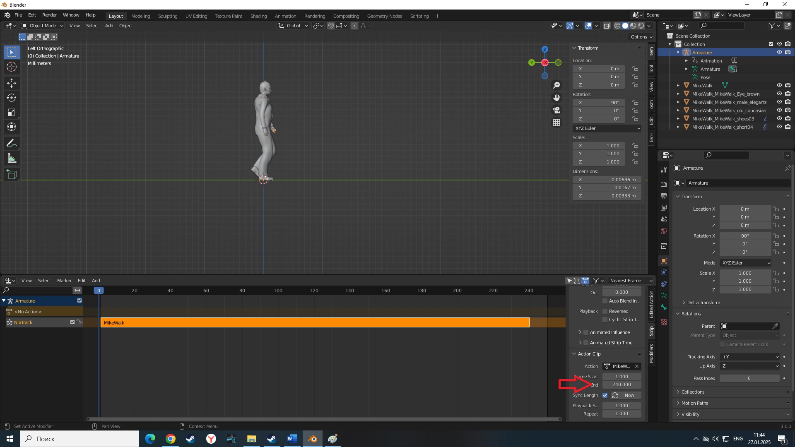The width and height of the screenshot is (795, 447).
Task: Open Google Chrome from the taskbar
Action: pyautogui.click(x=171, y=439)
